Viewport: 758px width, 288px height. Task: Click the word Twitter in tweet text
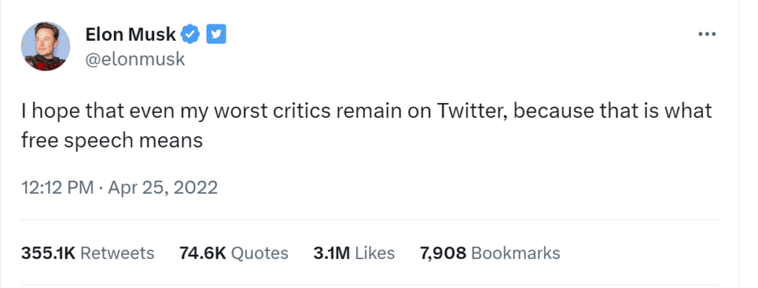472,111
